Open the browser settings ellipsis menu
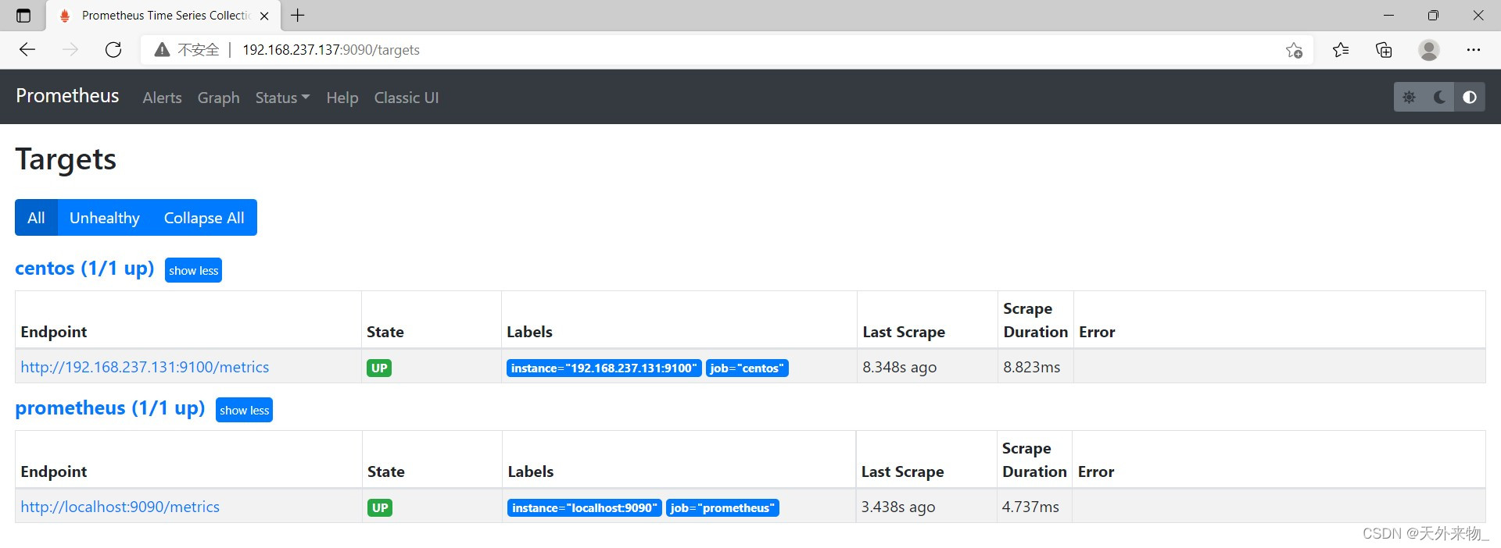Screen dimensions: 1501x548 tap(1474, 50)
